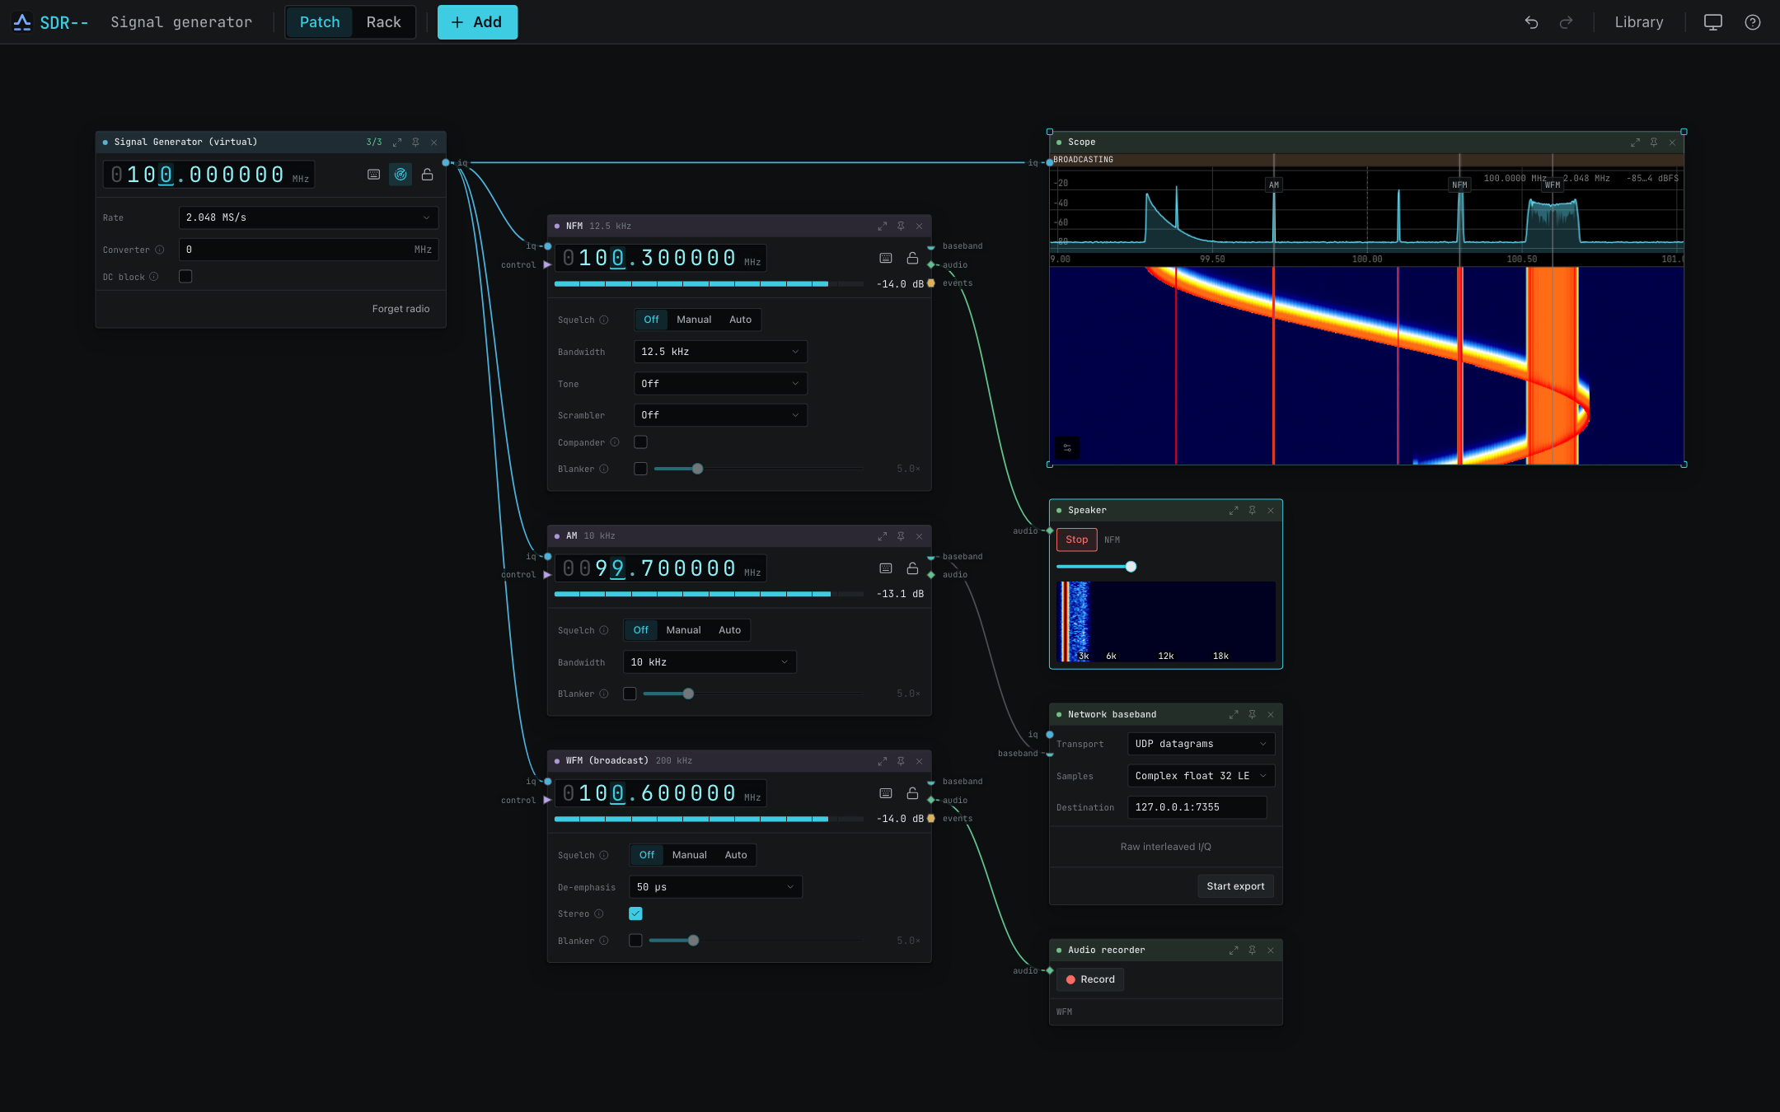This screenshot has width=1780, height=1112.
Task: Expand the Audio recorder panel
Action: tap(1234, 951)
